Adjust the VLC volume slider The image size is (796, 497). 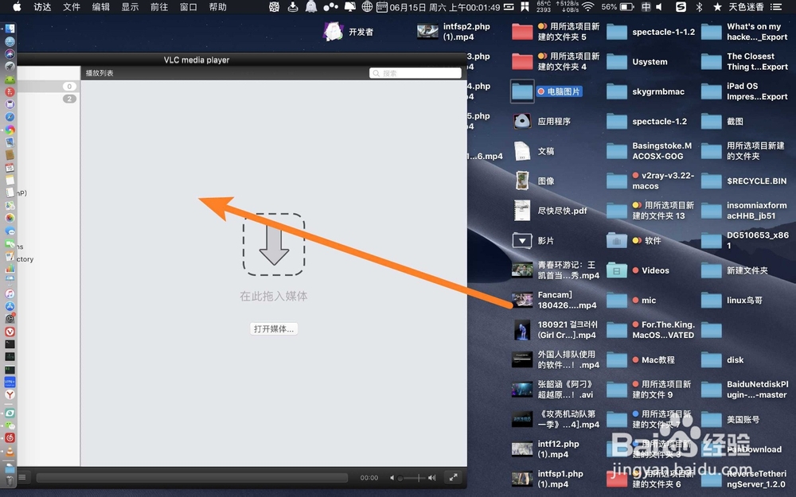pos(412,478)
